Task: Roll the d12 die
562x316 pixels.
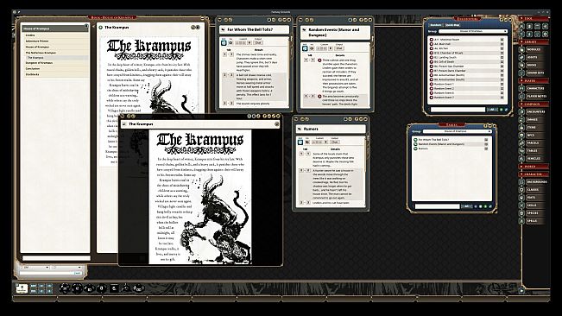Action: 77,288
